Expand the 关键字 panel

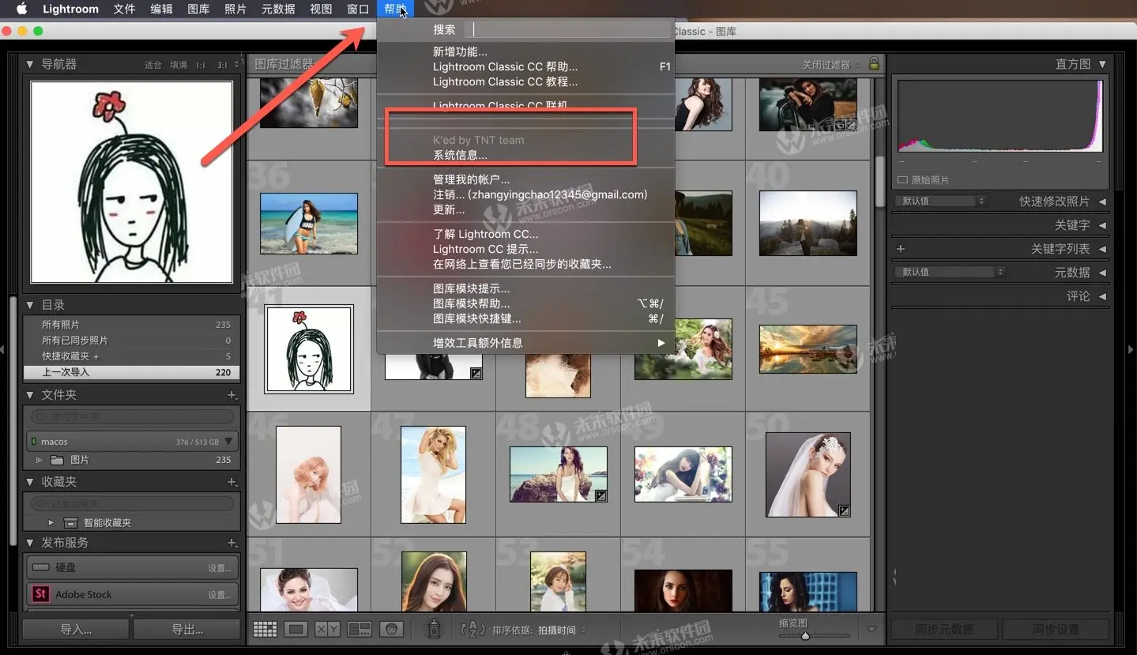[1102, 225]
